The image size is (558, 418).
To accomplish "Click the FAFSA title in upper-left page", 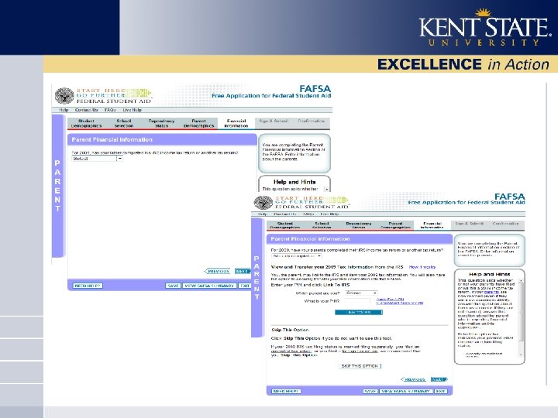I will [x=315, y=88].
